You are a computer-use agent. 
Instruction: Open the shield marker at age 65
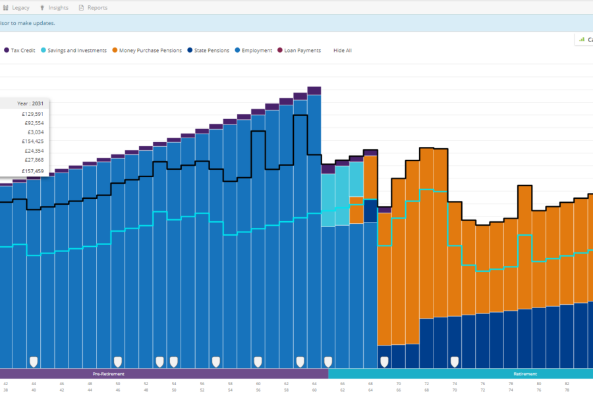coord(328,361)
